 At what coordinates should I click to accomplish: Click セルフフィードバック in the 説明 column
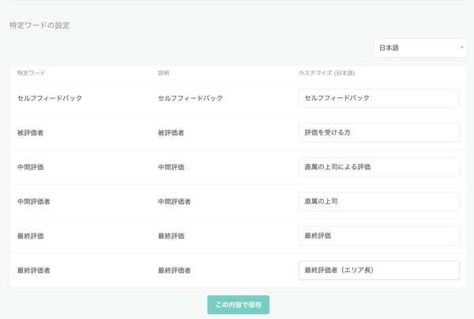pos(190,98)
